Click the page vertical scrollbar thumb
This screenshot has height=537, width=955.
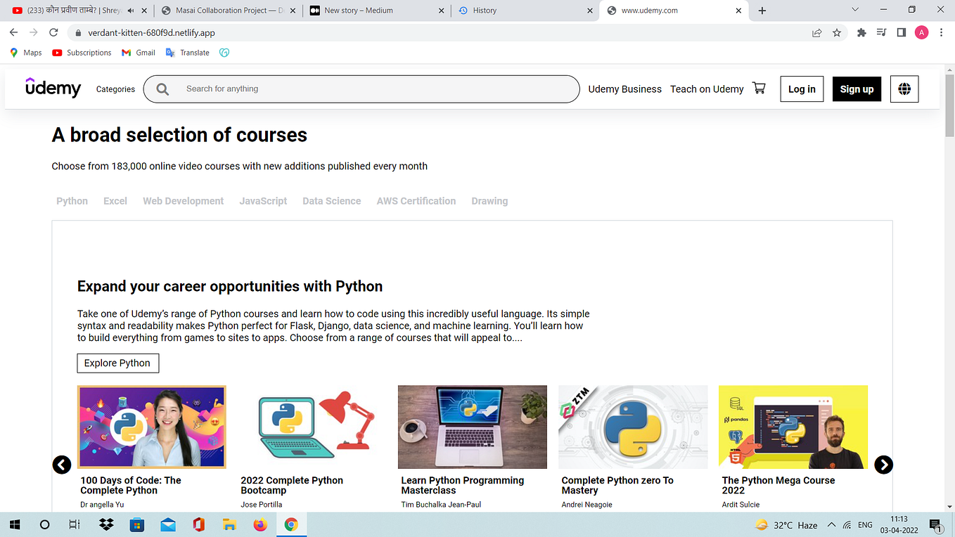(x=949, y=105)
